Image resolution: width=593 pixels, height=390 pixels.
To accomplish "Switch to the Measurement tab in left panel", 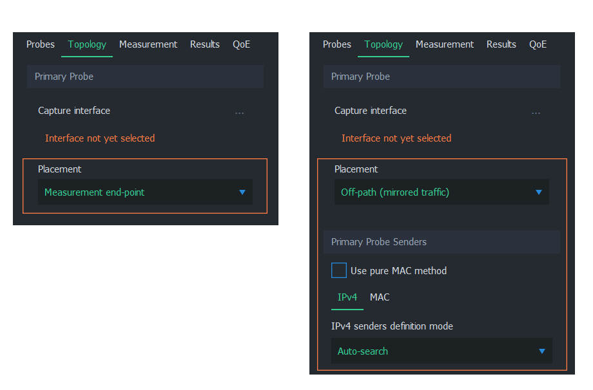I will coord(148,44).
